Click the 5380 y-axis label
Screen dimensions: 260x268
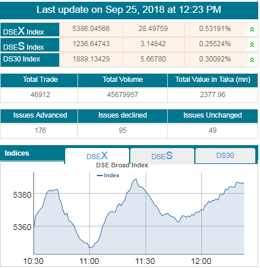tap(22, 195)
